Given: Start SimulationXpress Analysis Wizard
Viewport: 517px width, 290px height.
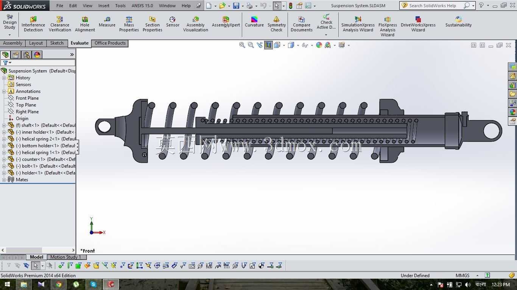Looking at the screenshot, I should tap(358, 24).
